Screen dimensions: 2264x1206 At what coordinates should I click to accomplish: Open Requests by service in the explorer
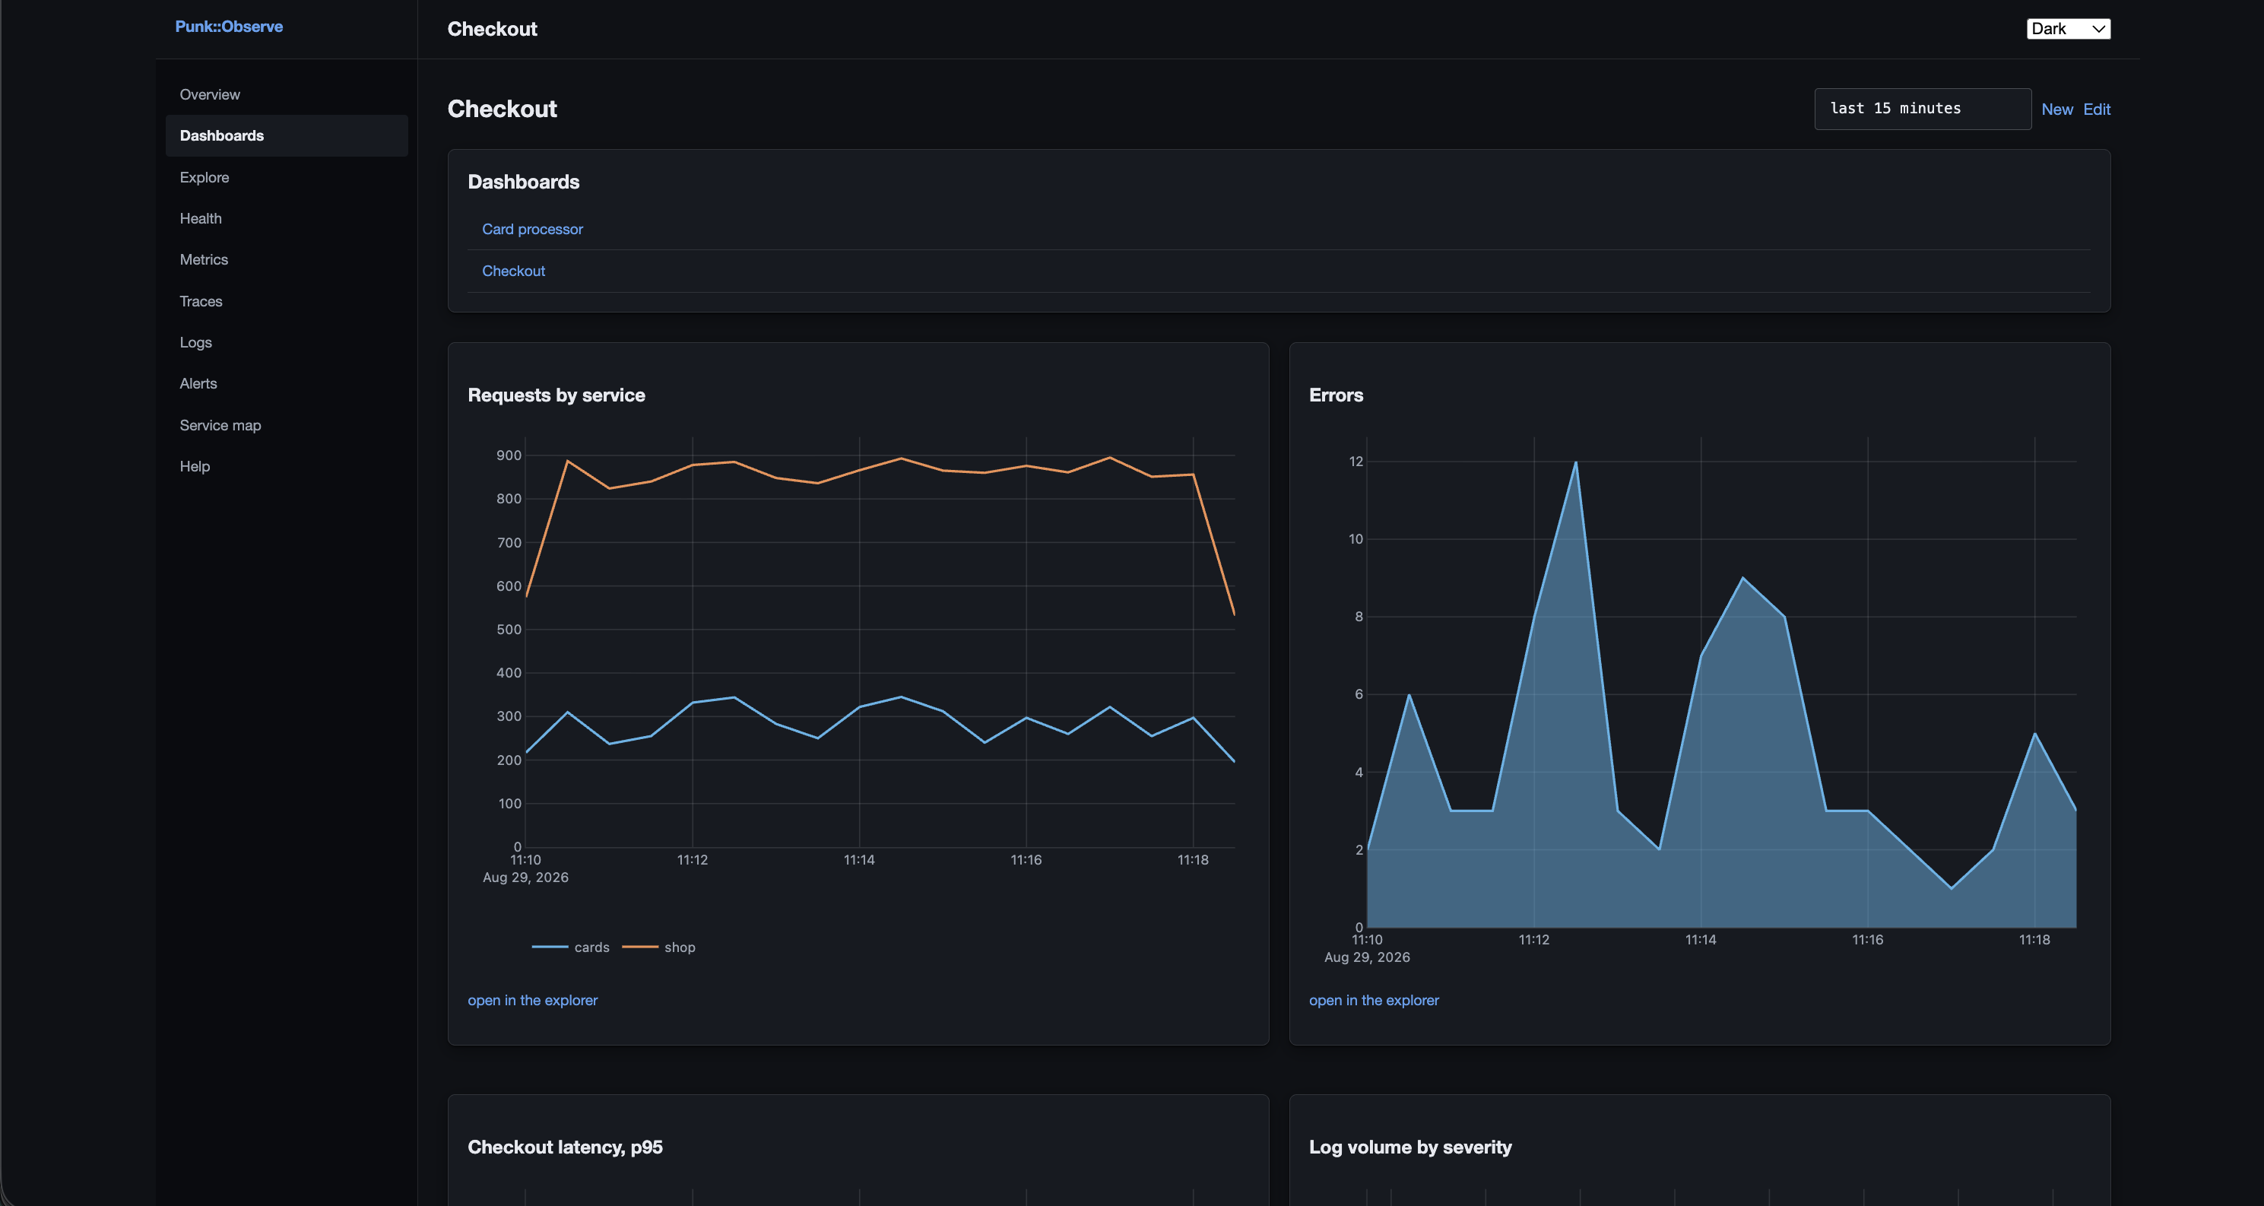[x=531, y=1001]
